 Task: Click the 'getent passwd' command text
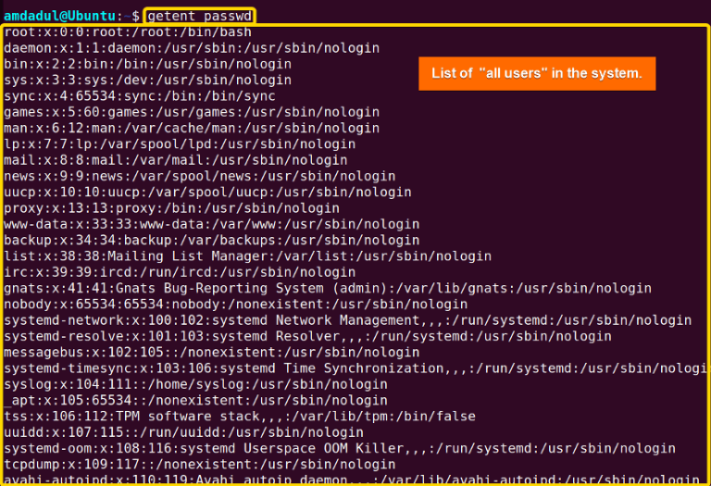tap(200, 17)
